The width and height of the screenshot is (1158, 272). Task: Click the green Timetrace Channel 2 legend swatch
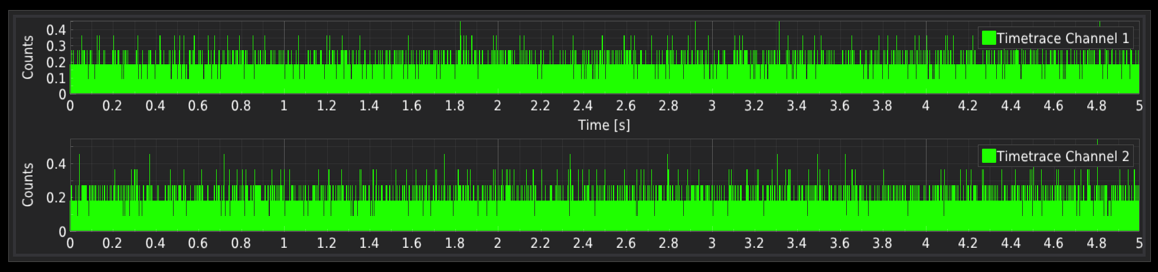(989, 156)
